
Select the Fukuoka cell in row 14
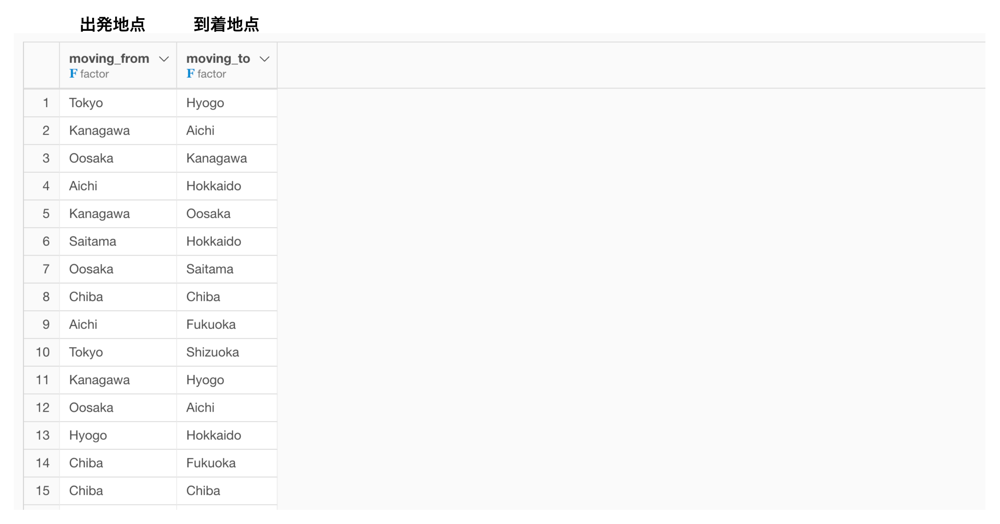click(227, 463)
